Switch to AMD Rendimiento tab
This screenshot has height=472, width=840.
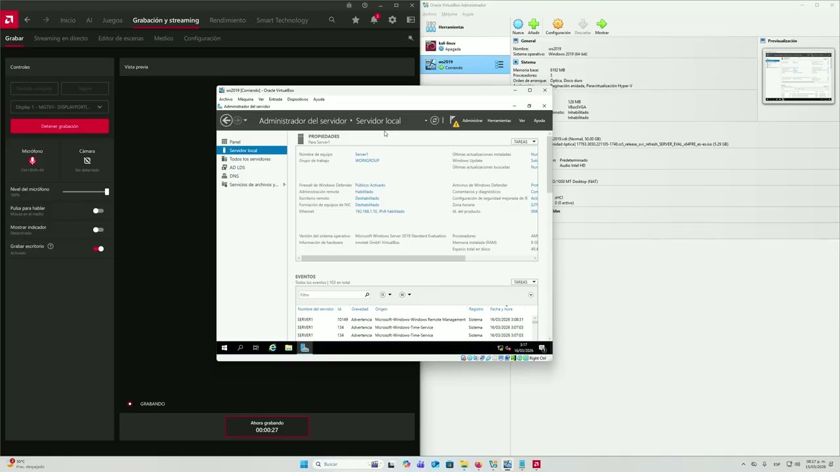pyautogui.click(x=228, y=20)
